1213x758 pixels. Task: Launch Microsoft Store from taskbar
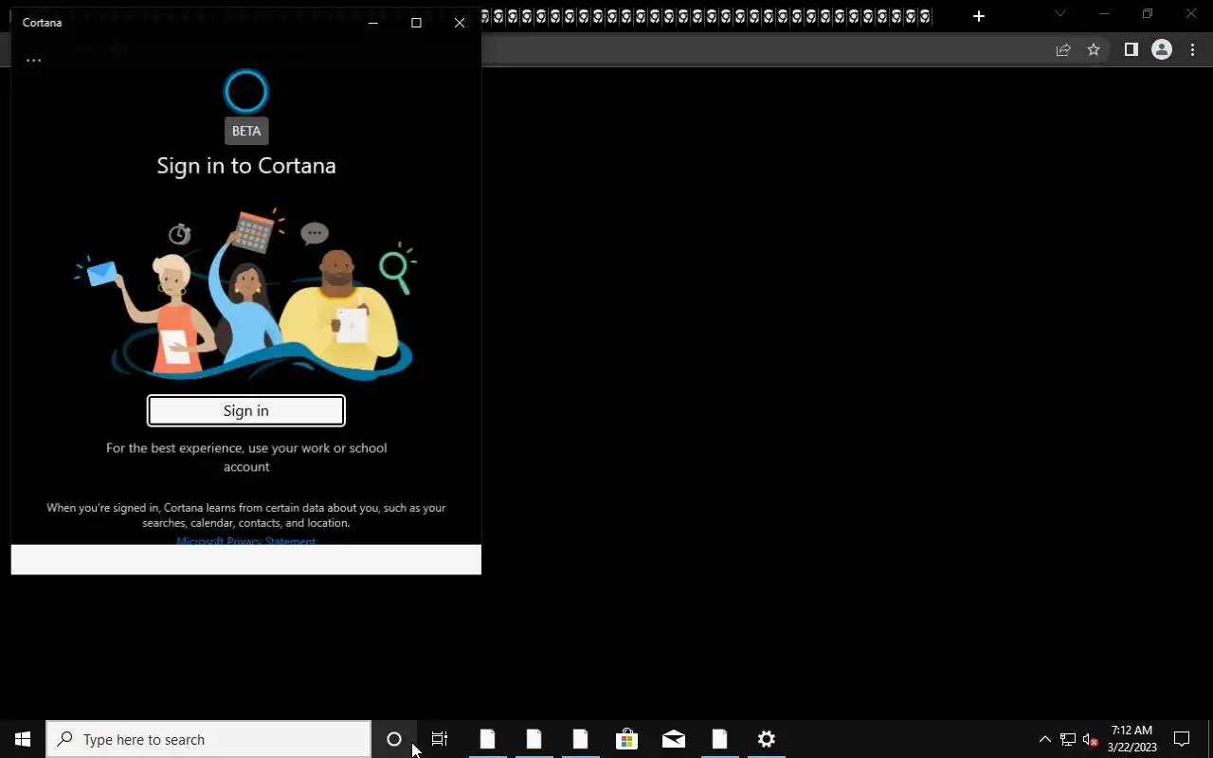[x=626, y=739]
